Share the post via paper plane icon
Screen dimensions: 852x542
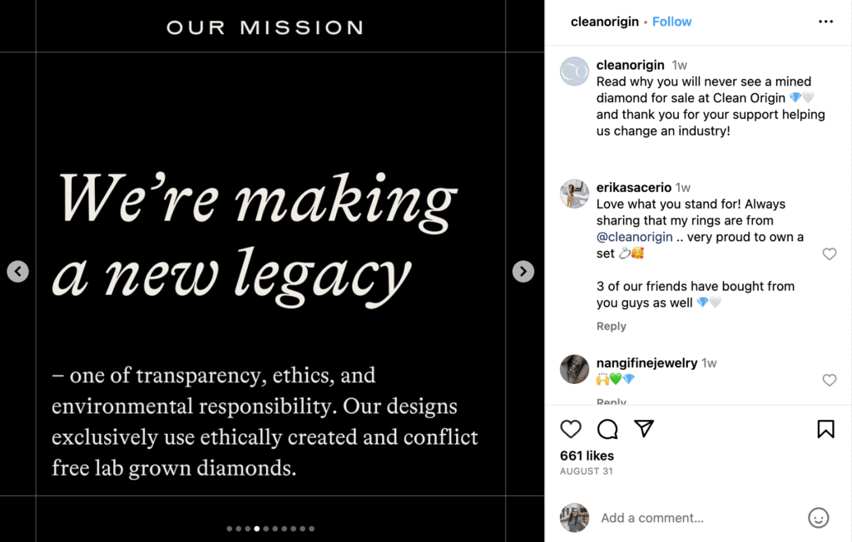644,428
